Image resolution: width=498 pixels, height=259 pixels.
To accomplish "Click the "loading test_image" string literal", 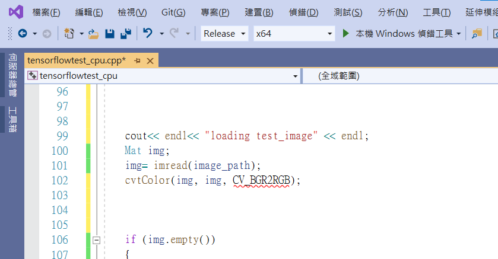I will (261, 136).
